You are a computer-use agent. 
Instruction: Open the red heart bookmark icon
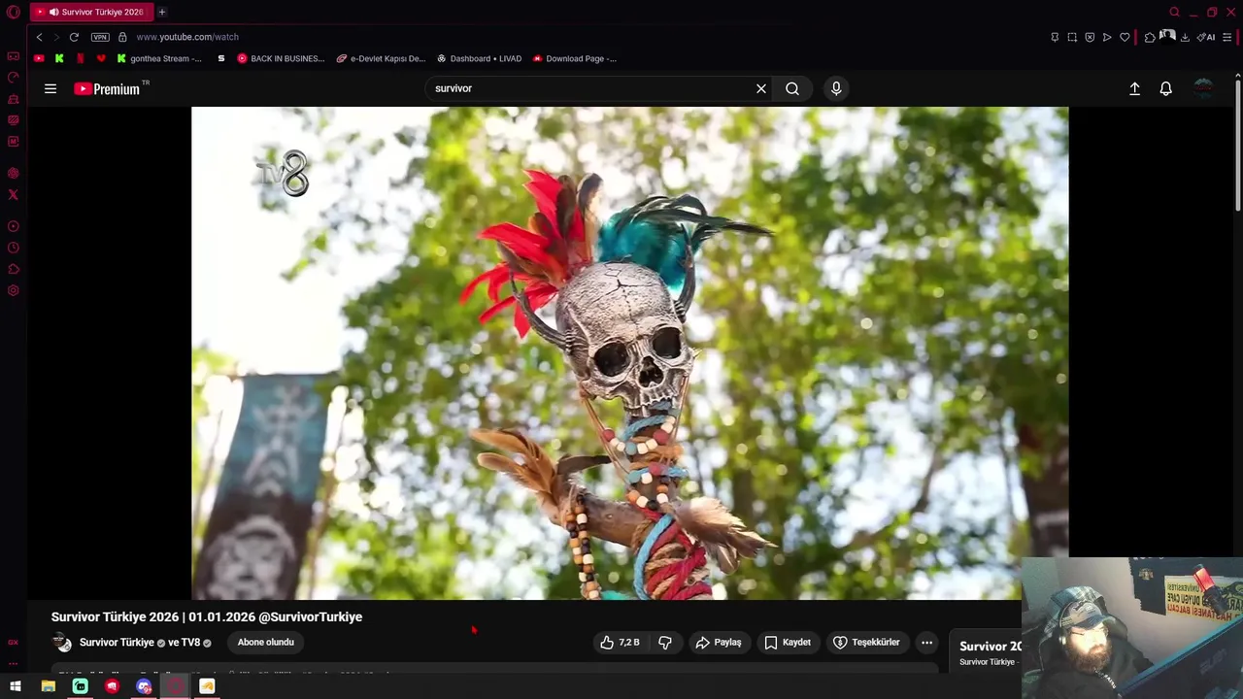[x=101, y=58]
